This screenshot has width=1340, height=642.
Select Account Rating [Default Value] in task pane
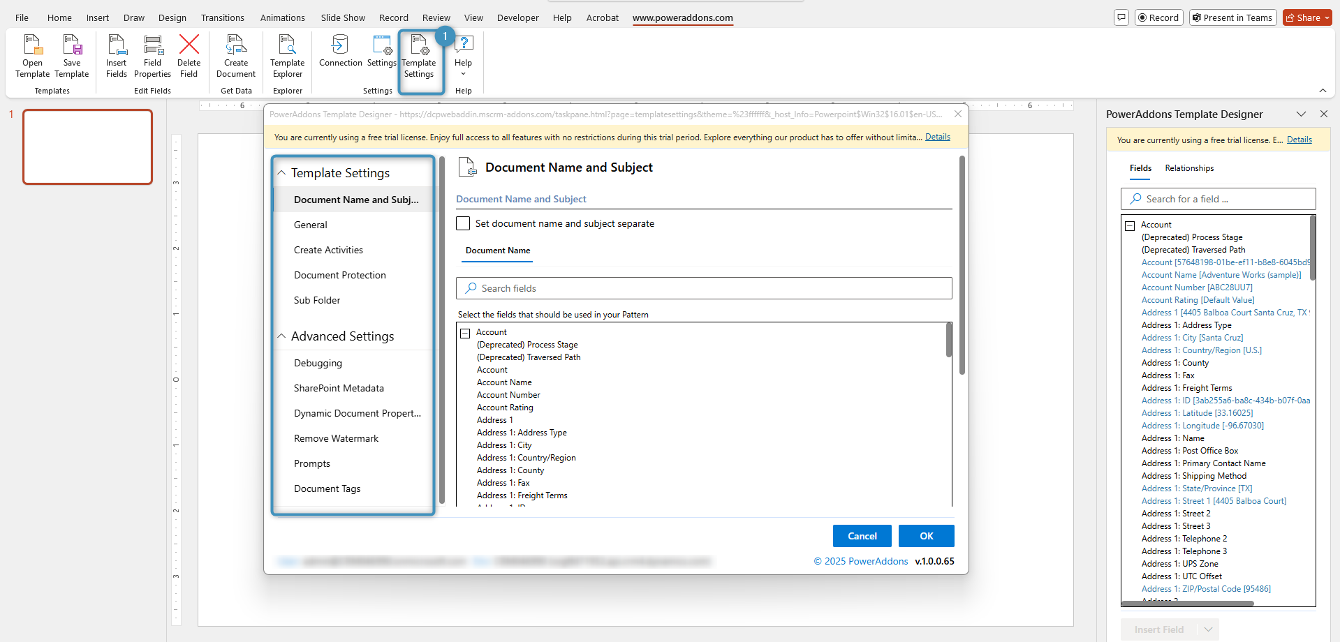[1198, 300]
